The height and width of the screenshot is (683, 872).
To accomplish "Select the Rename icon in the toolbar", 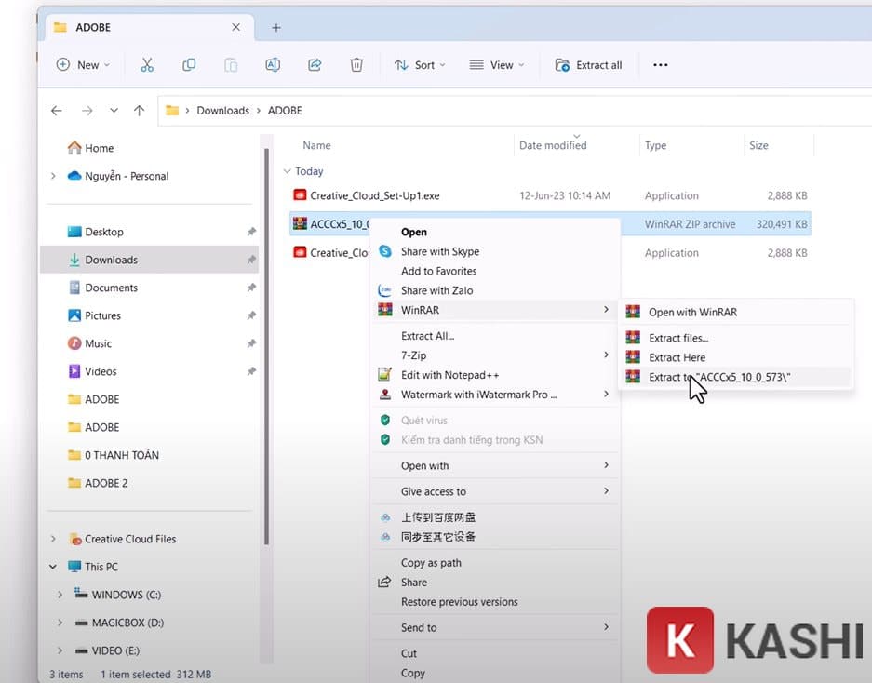I will tap(272, 64).
